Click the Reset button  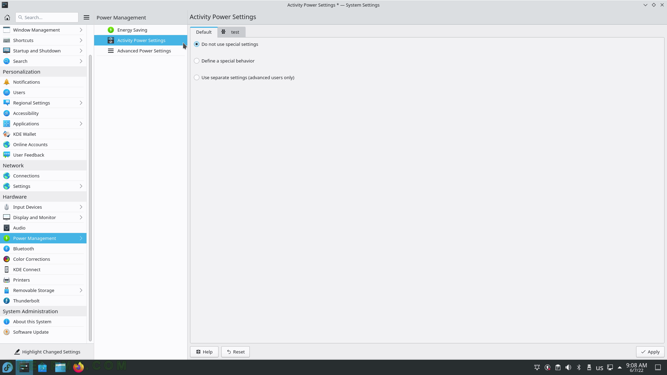point(236,352)
